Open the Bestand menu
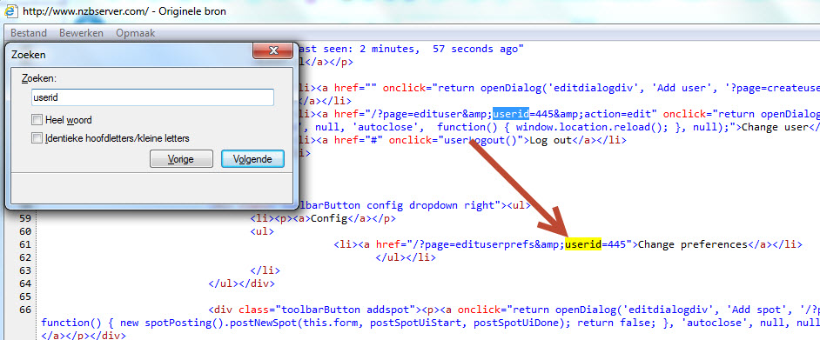The width and height of the screenshot is (820, 340). (x=29, y=33)
